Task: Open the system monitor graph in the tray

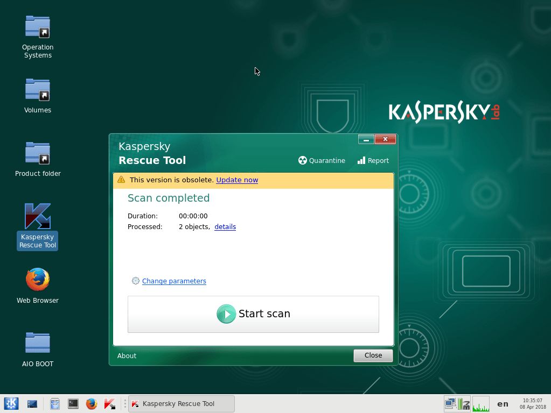Action: click(x=480, y=404)
